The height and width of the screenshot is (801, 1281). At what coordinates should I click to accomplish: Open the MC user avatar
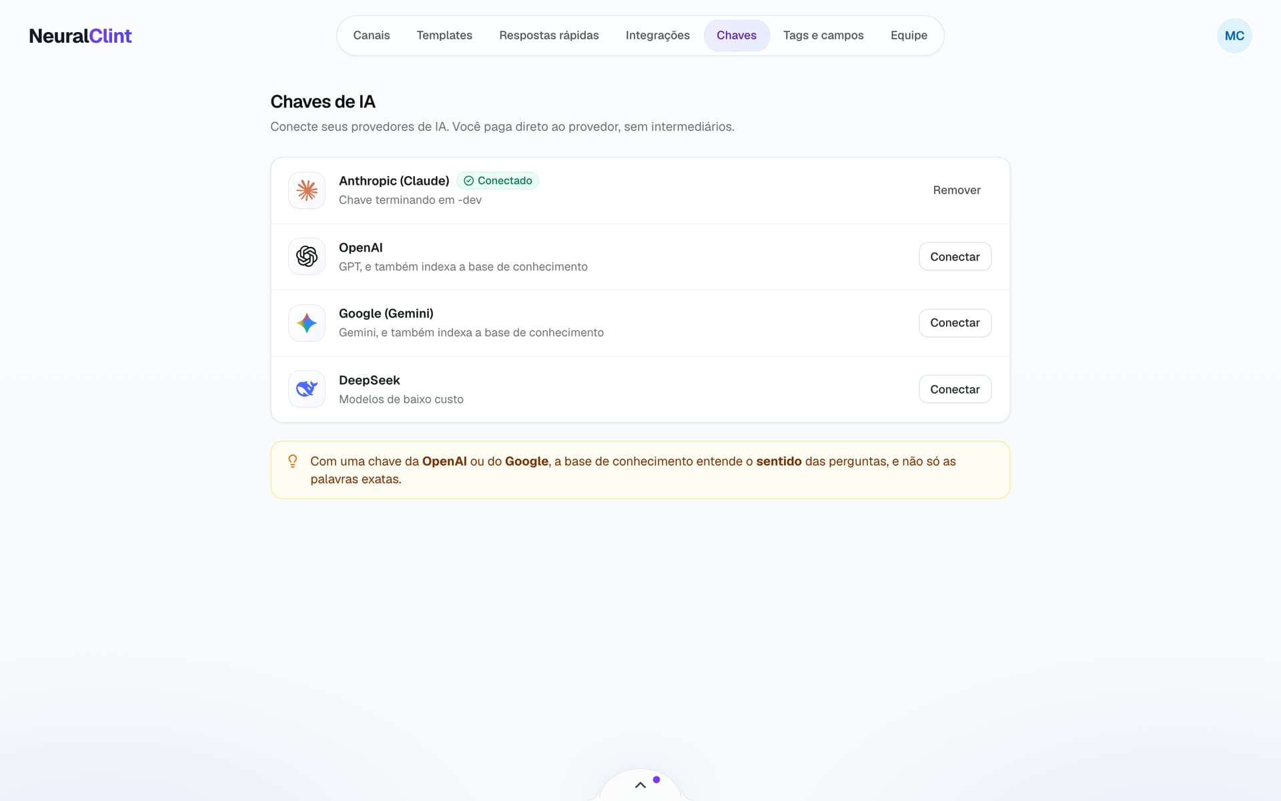point(1234,35)
